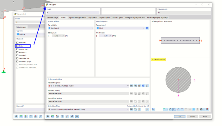
Task: Print the section preview graphic
Action: [201, 109]
